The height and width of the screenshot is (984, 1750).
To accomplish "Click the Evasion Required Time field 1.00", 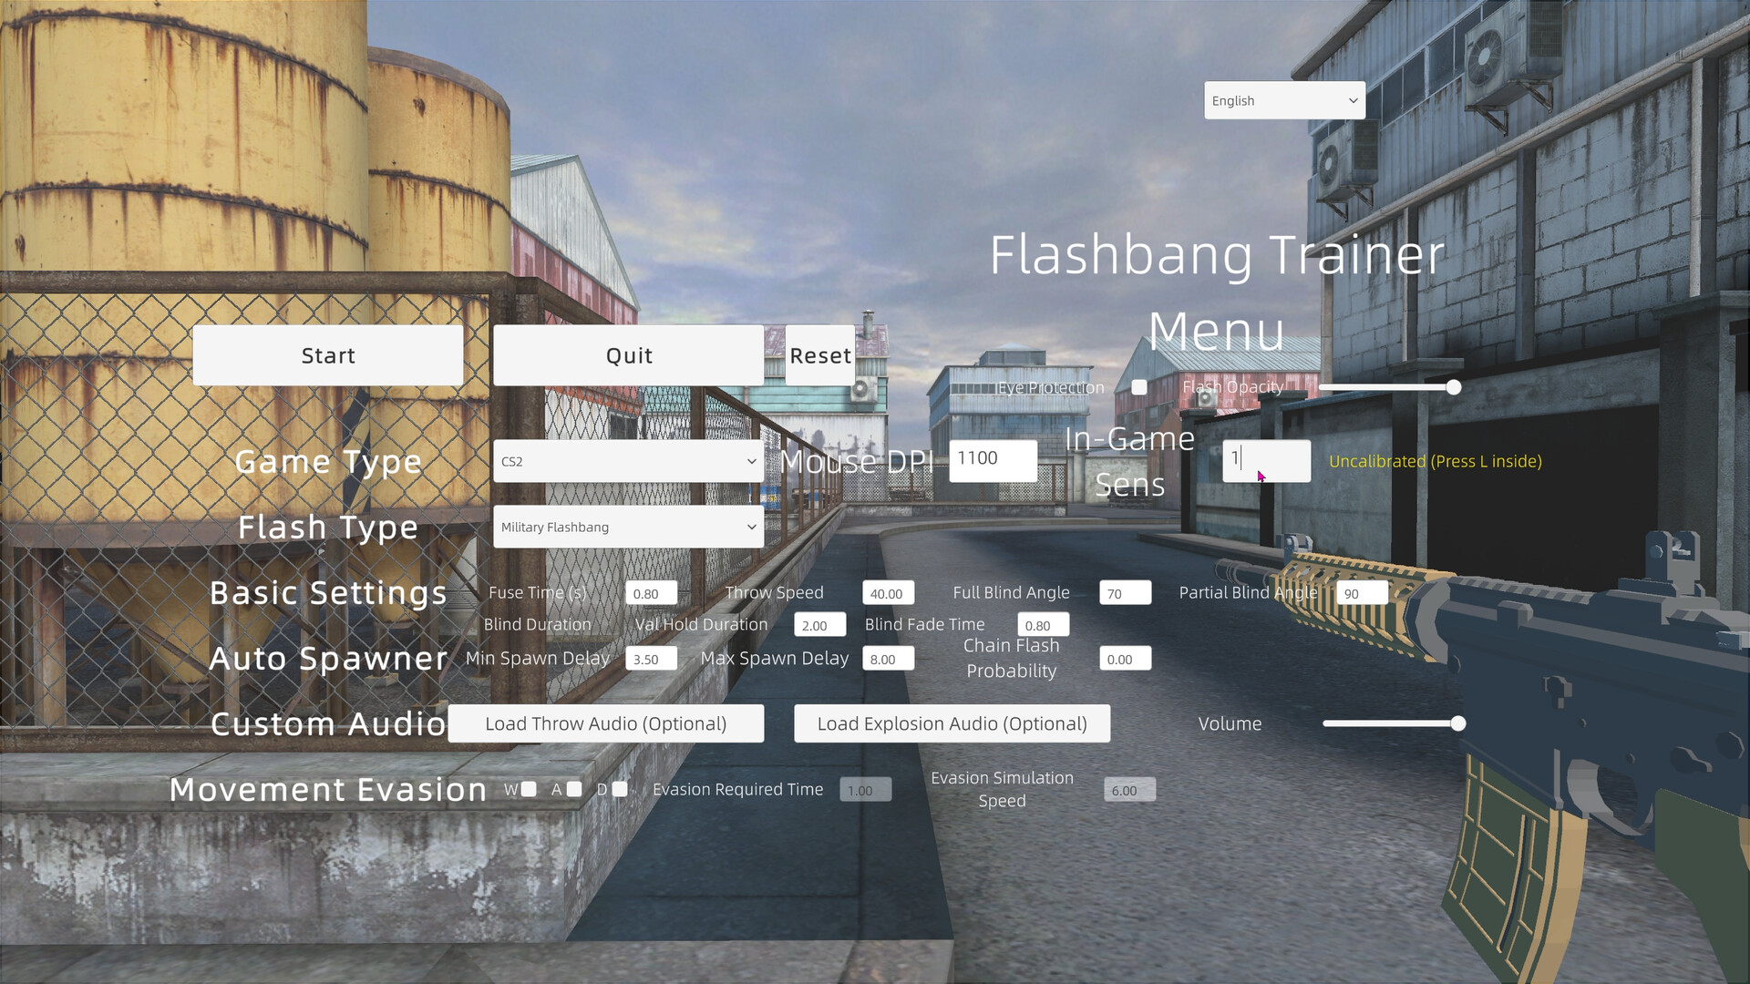I will tap(866, 790).
